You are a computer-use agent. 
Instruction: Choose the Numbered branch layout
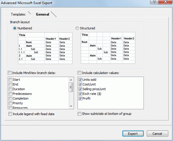pos(15,28)
